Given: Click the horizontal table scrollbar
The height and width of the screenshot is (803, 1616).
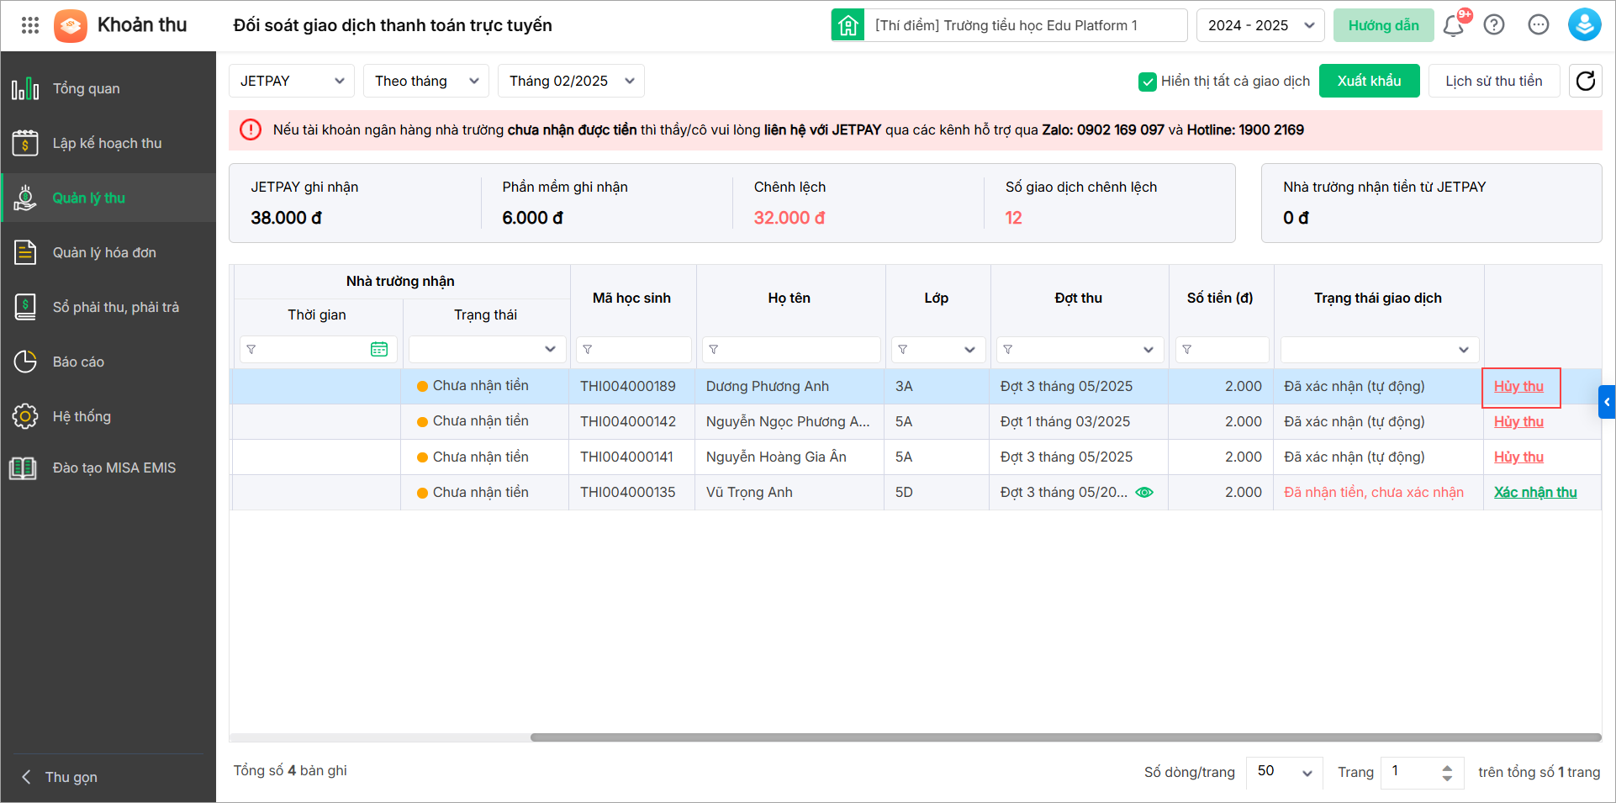Looking at the screenshot, I should point(1064,737).
